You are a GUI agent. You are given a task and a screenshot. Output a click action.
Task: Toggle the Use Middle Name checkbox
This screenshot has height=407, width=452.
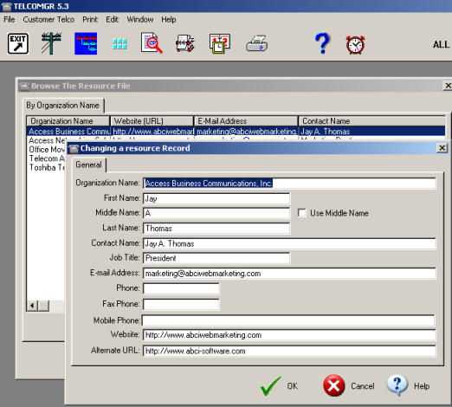click(x=302, y=213)
